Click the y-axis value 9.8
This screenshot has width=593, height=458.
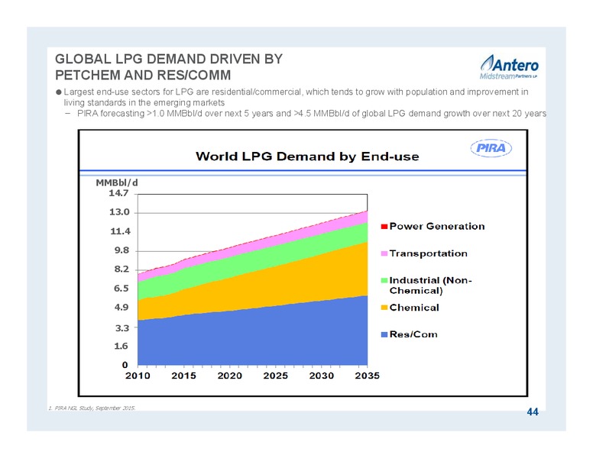pos(122,250)
